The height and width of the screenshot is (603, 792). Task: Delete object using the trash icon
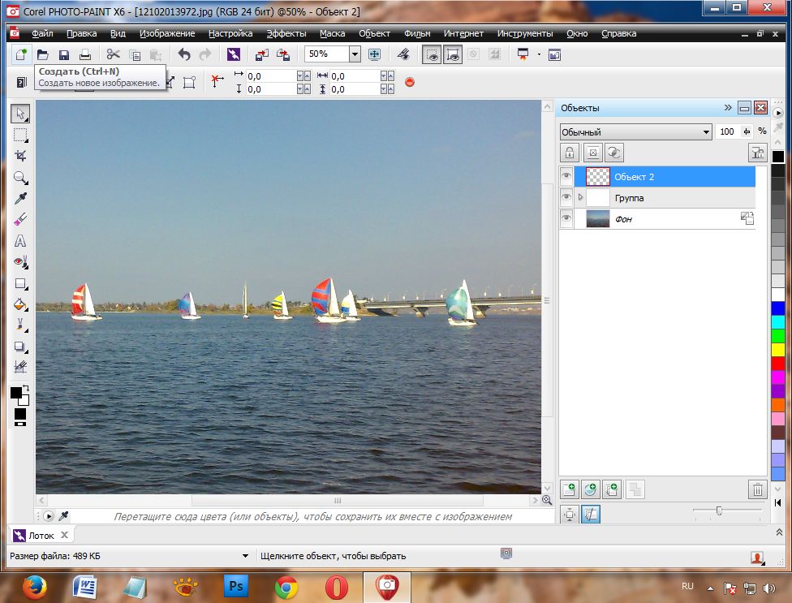coord(756,489)
